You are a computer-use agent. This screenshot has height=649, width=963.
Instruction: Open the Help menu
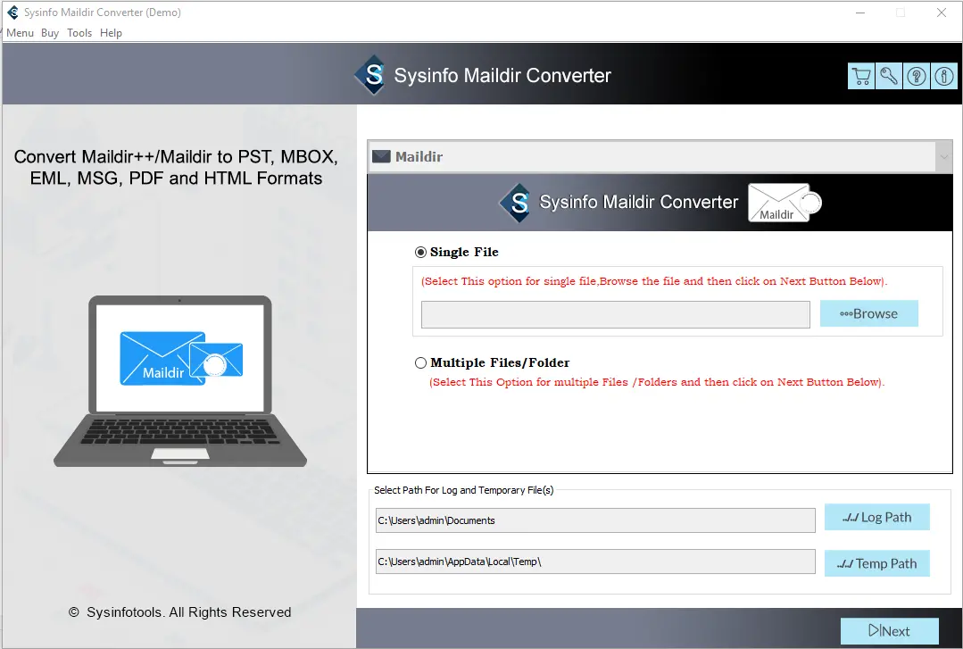pyautogui.click(x=112, y=32)
